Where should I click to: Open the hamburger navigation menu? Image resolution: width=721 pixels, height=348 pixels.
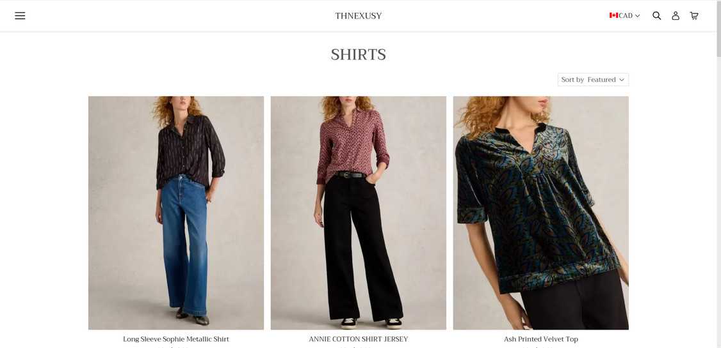click(20, 15)
